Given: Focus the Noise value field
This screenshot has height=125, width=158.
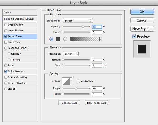Looking at the screenshot, I should coord(97,32).
